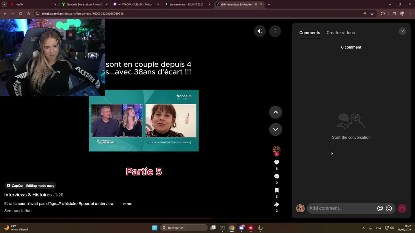This screenshot has height=233, width=415.
Task: Open the Extensions menu
Action: pyautogui.click(x=383, y=14)
